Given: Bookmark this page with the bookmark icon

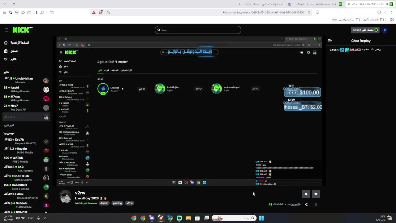Looking at the screenshot, I should 317,12.
